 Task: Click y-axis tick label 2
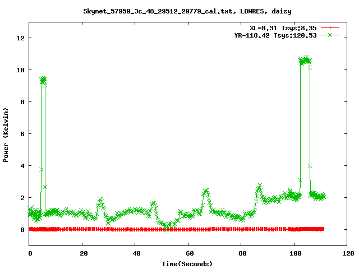22,198
